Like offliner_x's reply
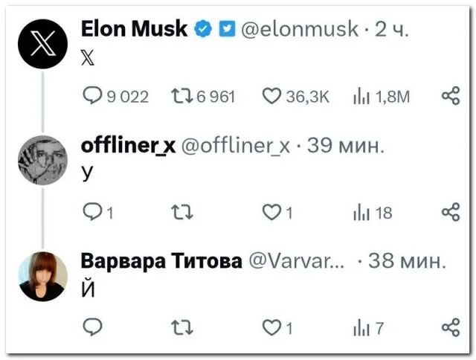Image resolution: width=476 pixels, height=360 pixels. [272, 213]
